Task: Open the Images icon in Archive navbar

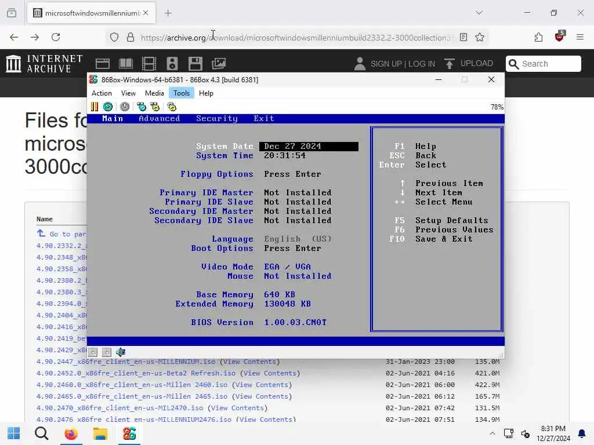Action: [x=219, y=64]
